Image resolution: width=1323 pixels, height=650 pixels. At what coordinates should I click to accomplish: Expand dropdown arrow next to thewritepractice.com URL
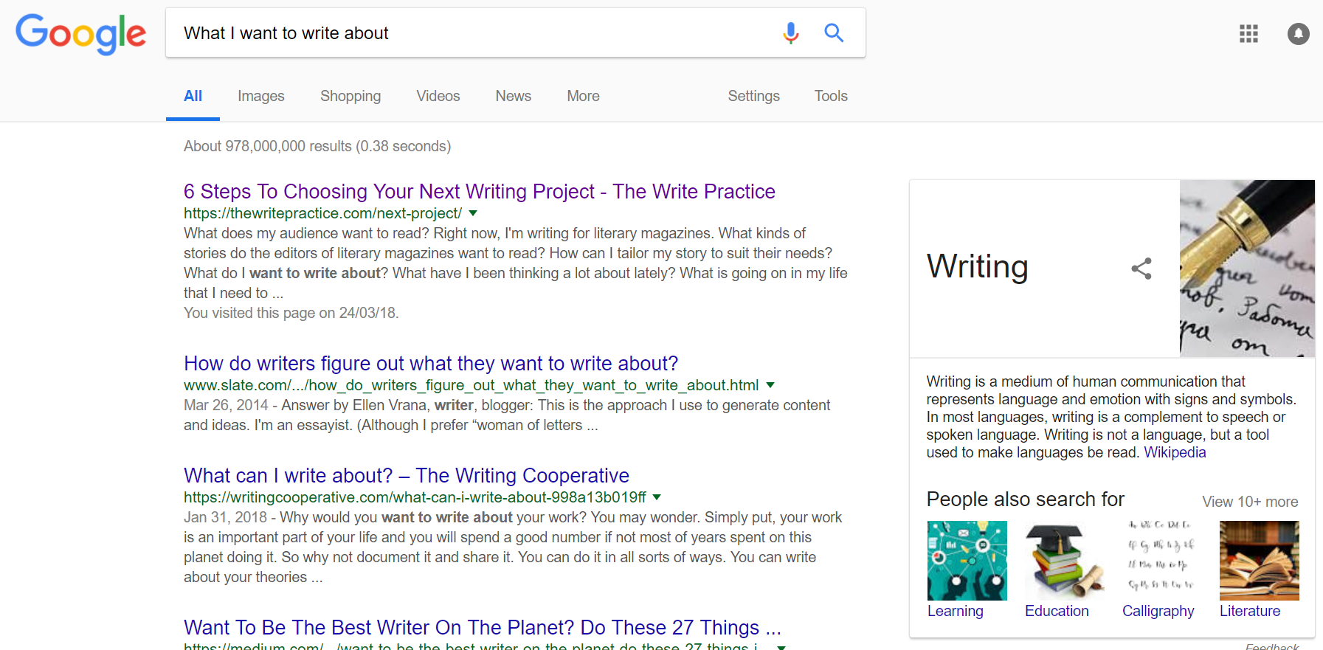pos(473,213)
